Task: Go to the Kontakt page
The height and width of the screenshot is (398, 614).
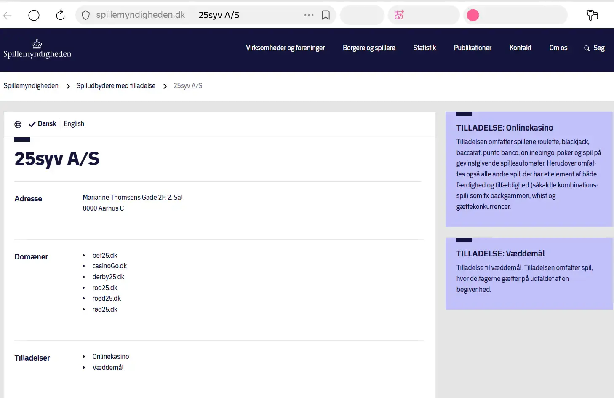Action: point(521,48)
